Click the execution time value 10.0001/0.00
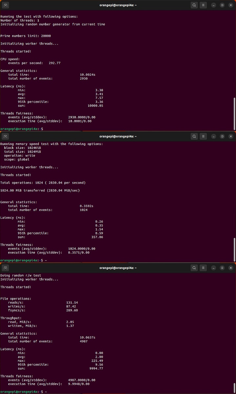 point(80,121)
